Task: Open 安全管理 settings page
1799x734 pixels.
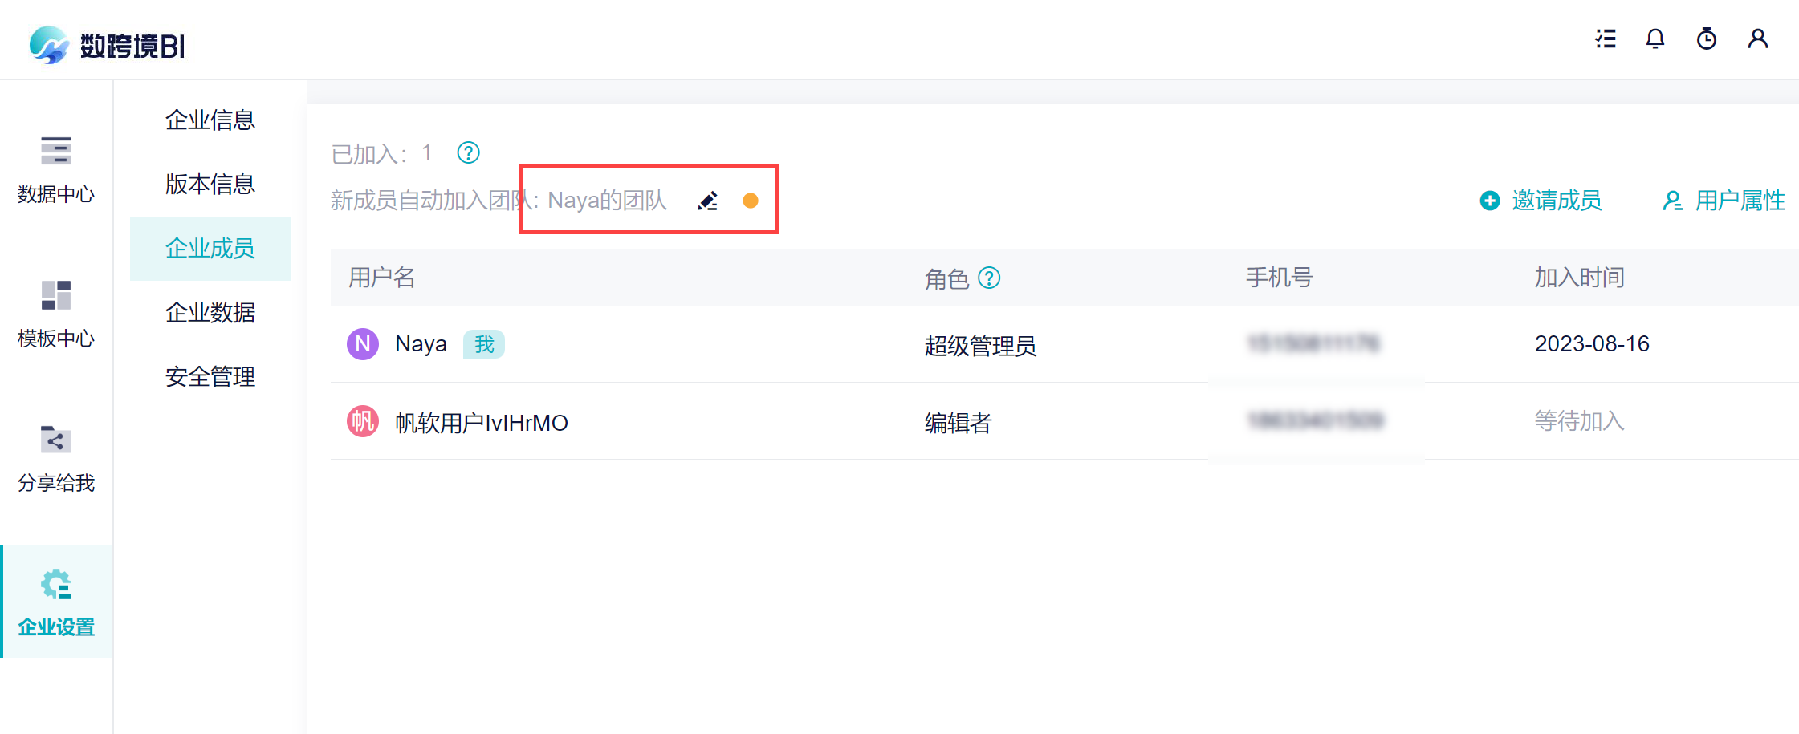Action: tap(210, 377)
